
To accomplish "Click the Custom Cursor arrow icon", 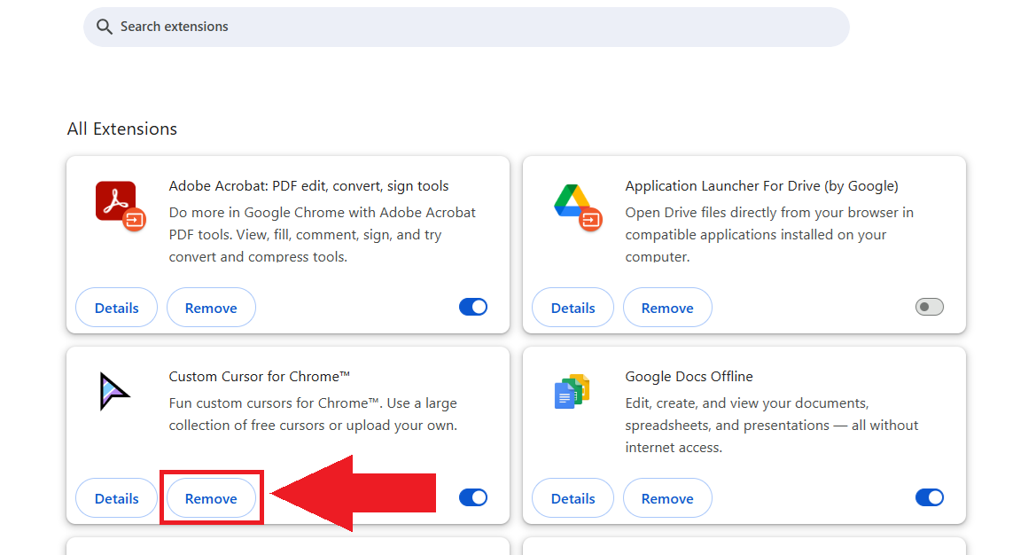I will [115, 392].
